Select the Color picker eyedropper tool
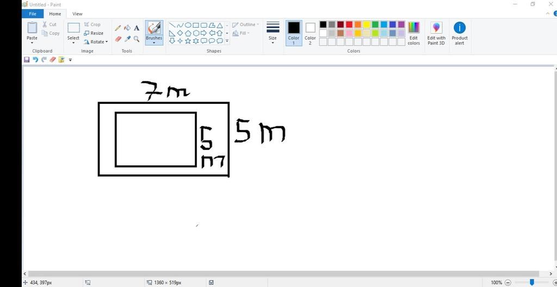Screen dimensions: 557x287 (x=127, y=39)
